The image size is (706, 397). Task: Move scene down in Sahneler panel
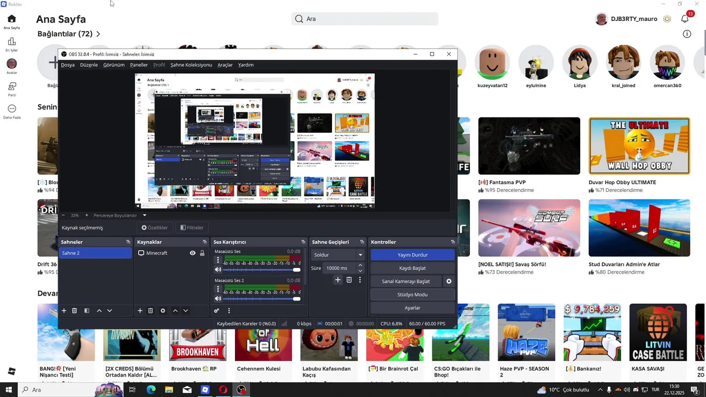tap(109, 310)
